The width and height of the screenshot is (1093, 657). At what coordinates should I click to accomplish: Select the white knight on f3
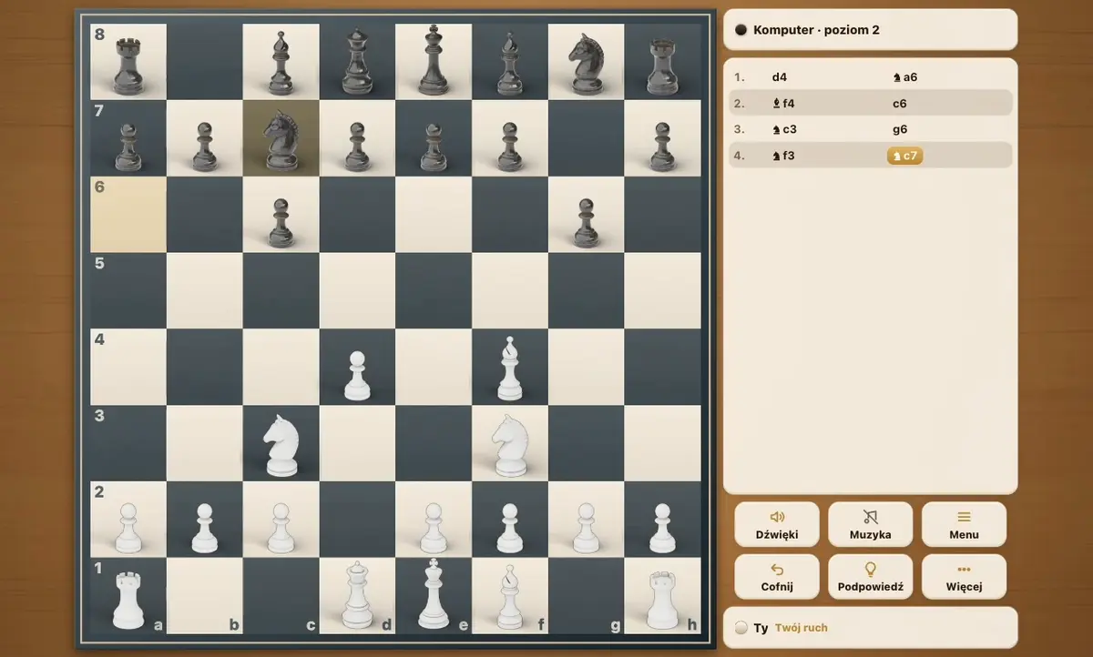[510, 444]
